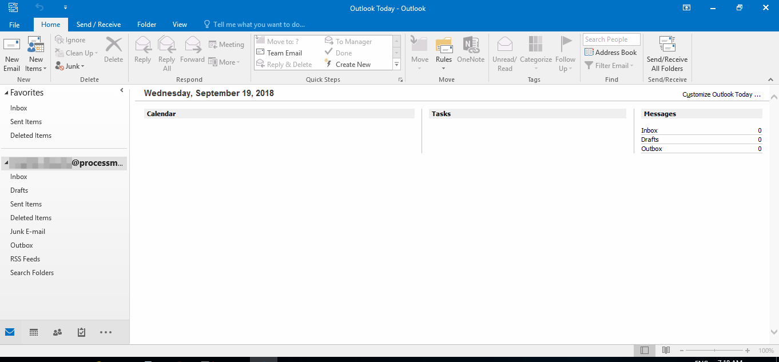Screen dimensions: 779x362
Task: Collapse the @processm account folder tree
Action: (6, 164)
